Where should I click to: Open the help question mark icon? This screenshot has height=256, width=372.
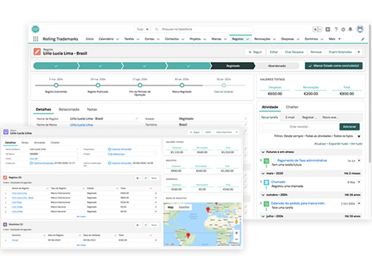pyautogui.click(x=336, y=30)
